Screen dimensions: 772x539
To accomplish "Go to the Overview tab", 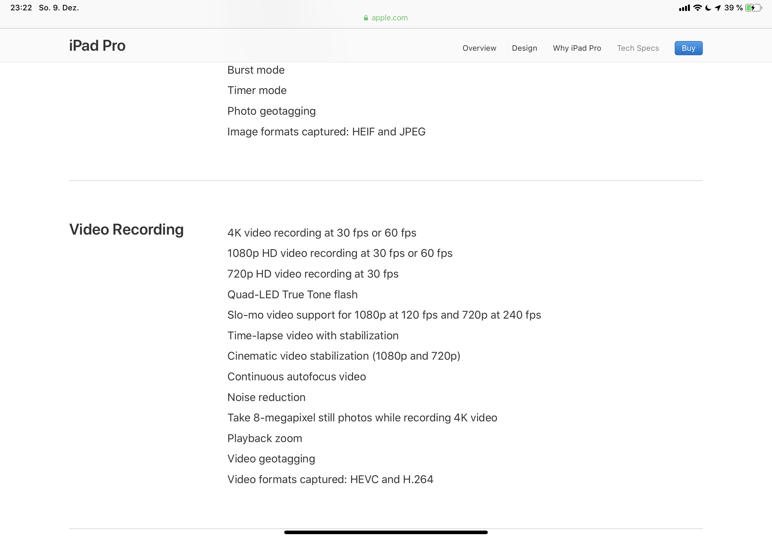I will pyautogui.click(x=479, y=48).
